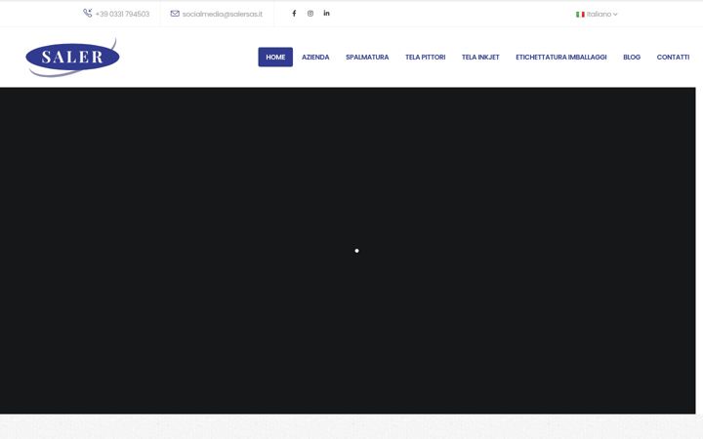Open the Tela Pittori menu item
Viewport: 703px width, 439px height.
click(x=425, y=57)
